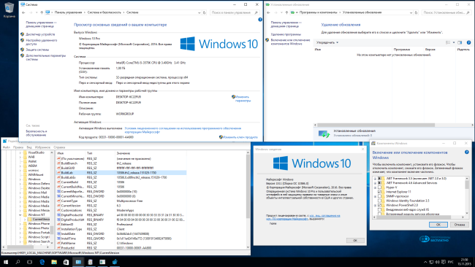475x267 pixels.
Task: Open Task View from the taskbar
Action: (29, 262)
